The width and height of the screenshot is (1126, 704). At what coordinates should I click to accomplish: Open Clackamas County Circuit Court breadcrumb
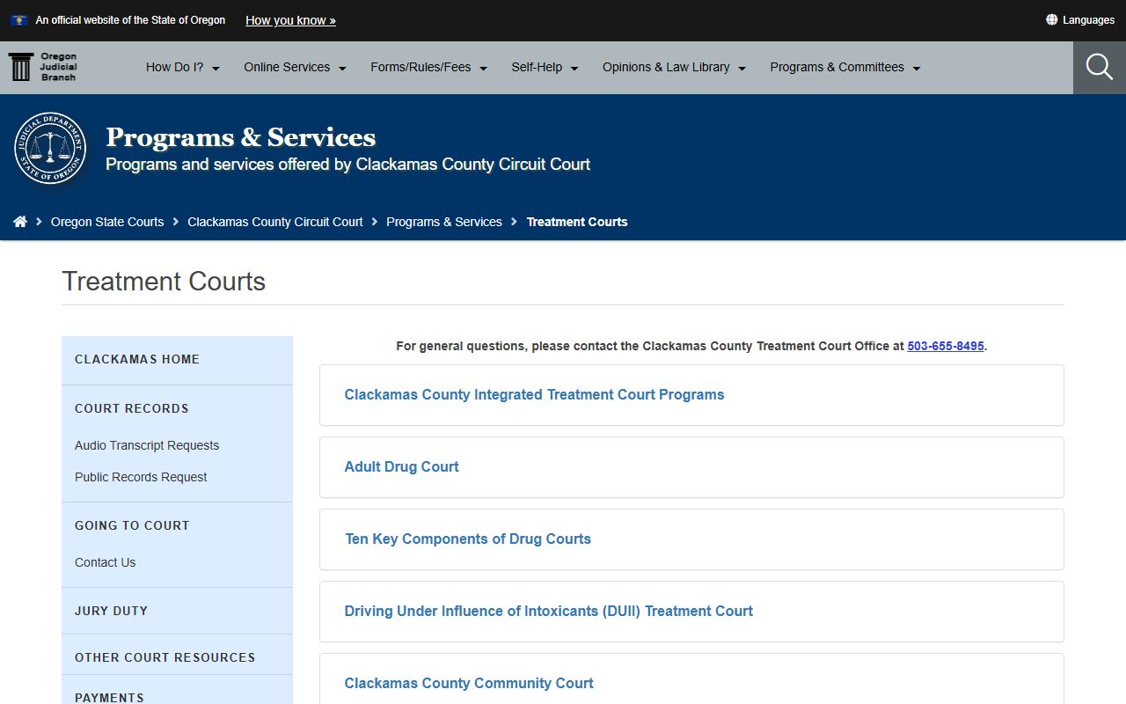pyautogui.click(x=275, y=222)
